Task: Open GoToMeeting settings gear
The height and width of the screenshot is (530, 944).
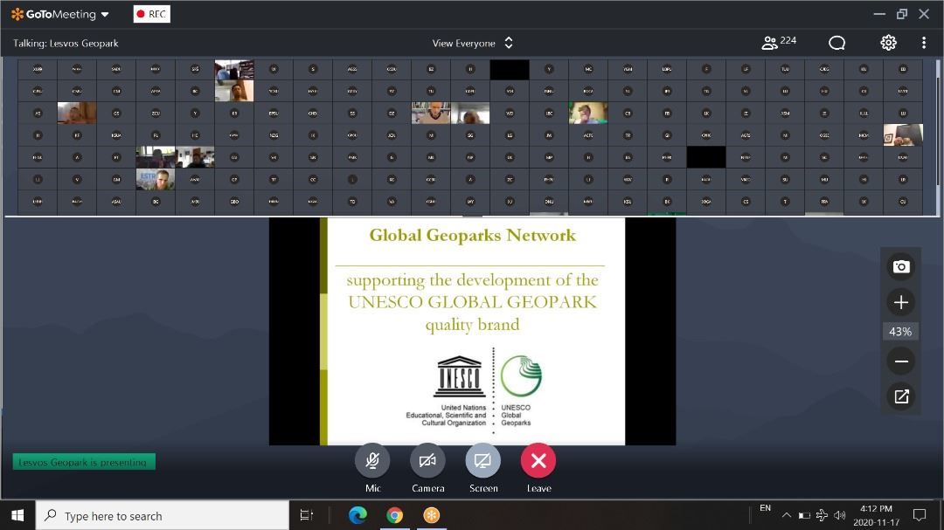Action: click(888, 43)
